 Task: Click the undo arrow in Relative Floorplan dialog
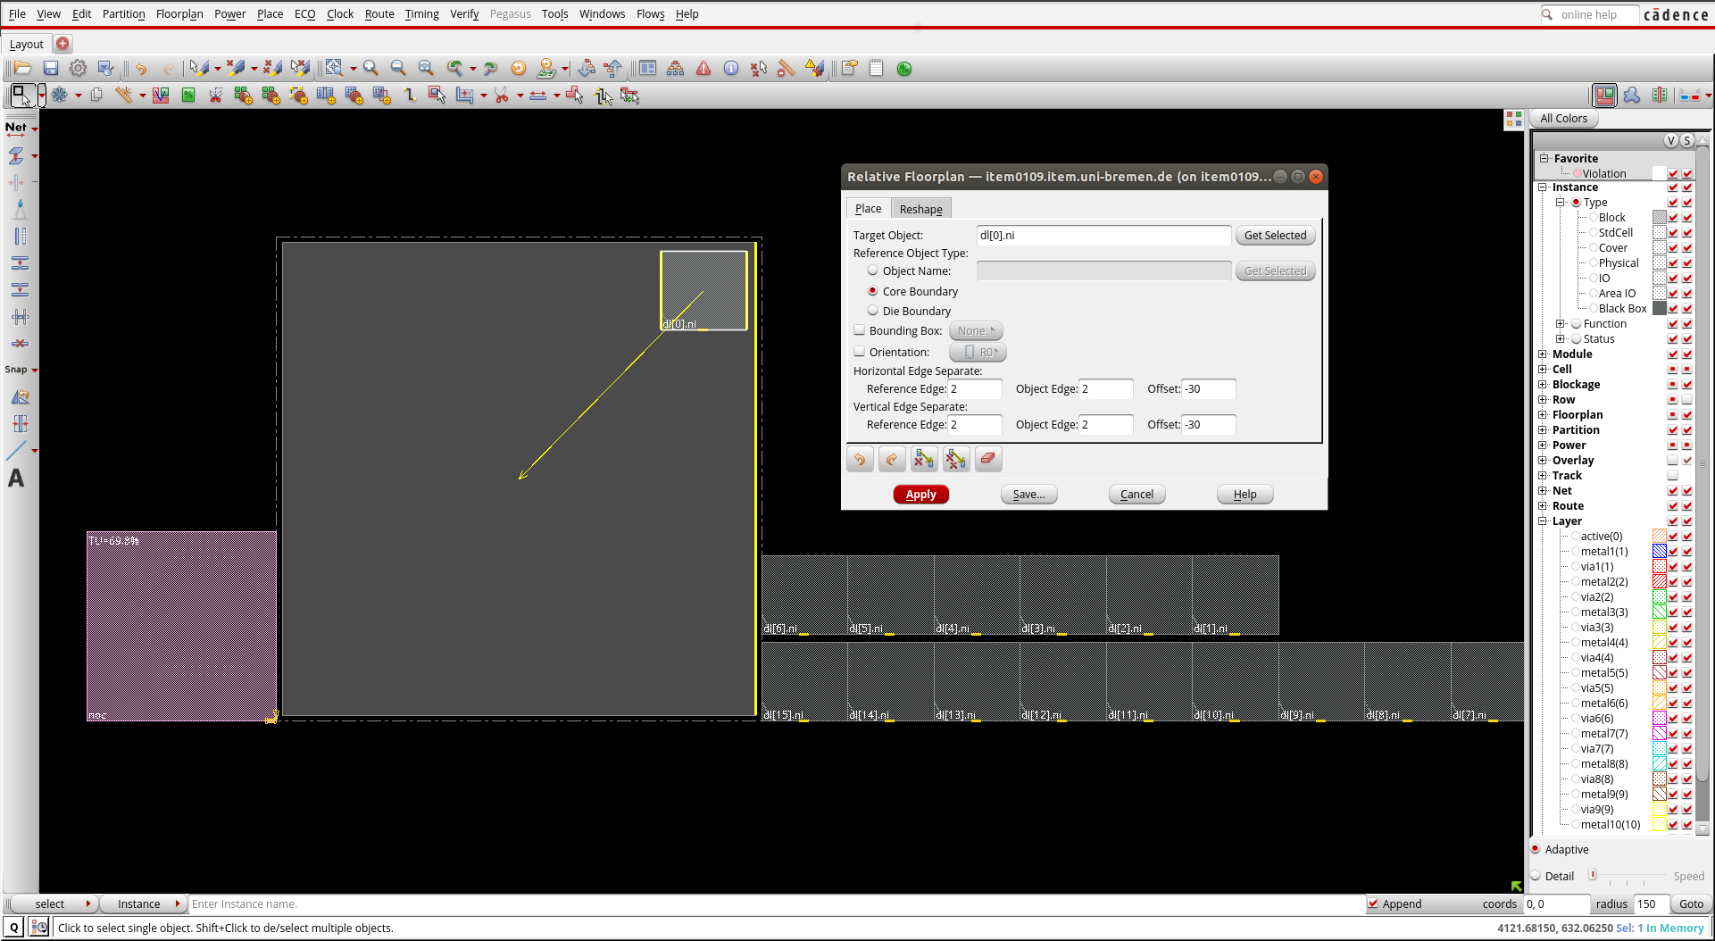coord(860,459)
